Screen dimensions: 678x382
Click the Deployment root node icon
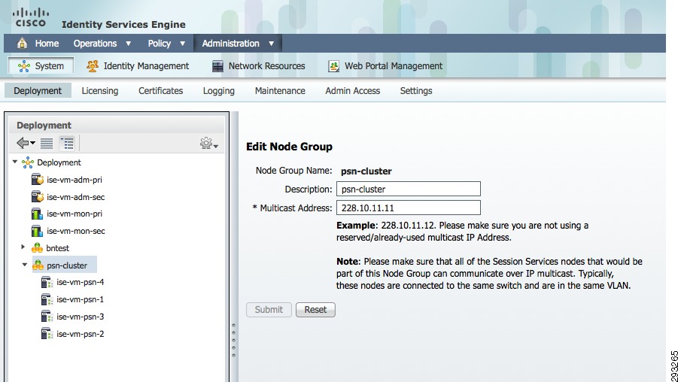28,162
